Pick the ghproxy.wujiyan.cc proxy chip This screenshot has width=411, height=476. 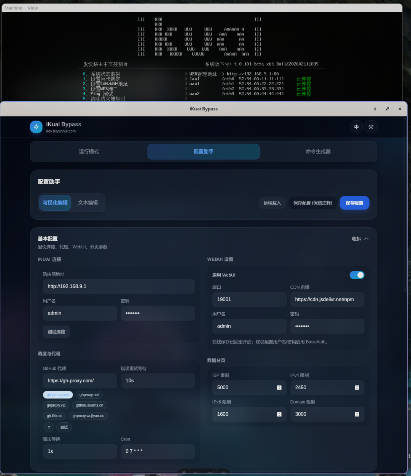pos(88,416)
